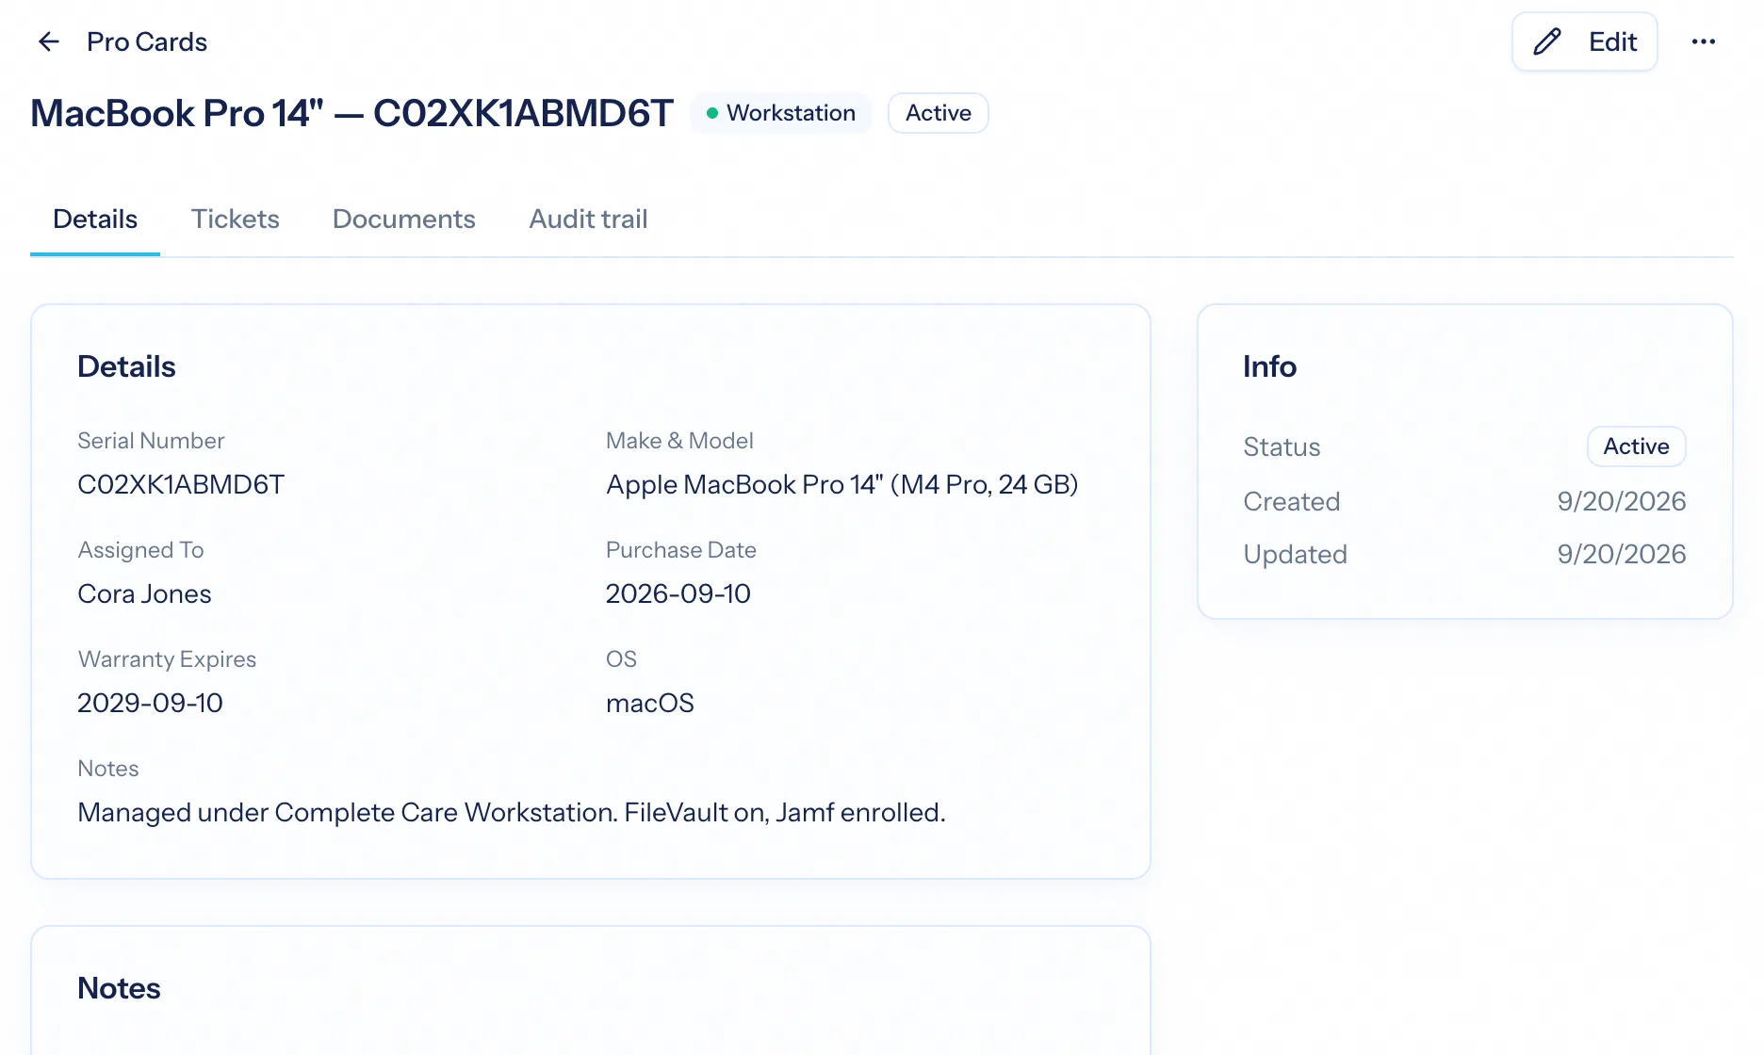Click the Notes card heading at the bottom
The image size is (1764, 1055).
click(119, 988)
